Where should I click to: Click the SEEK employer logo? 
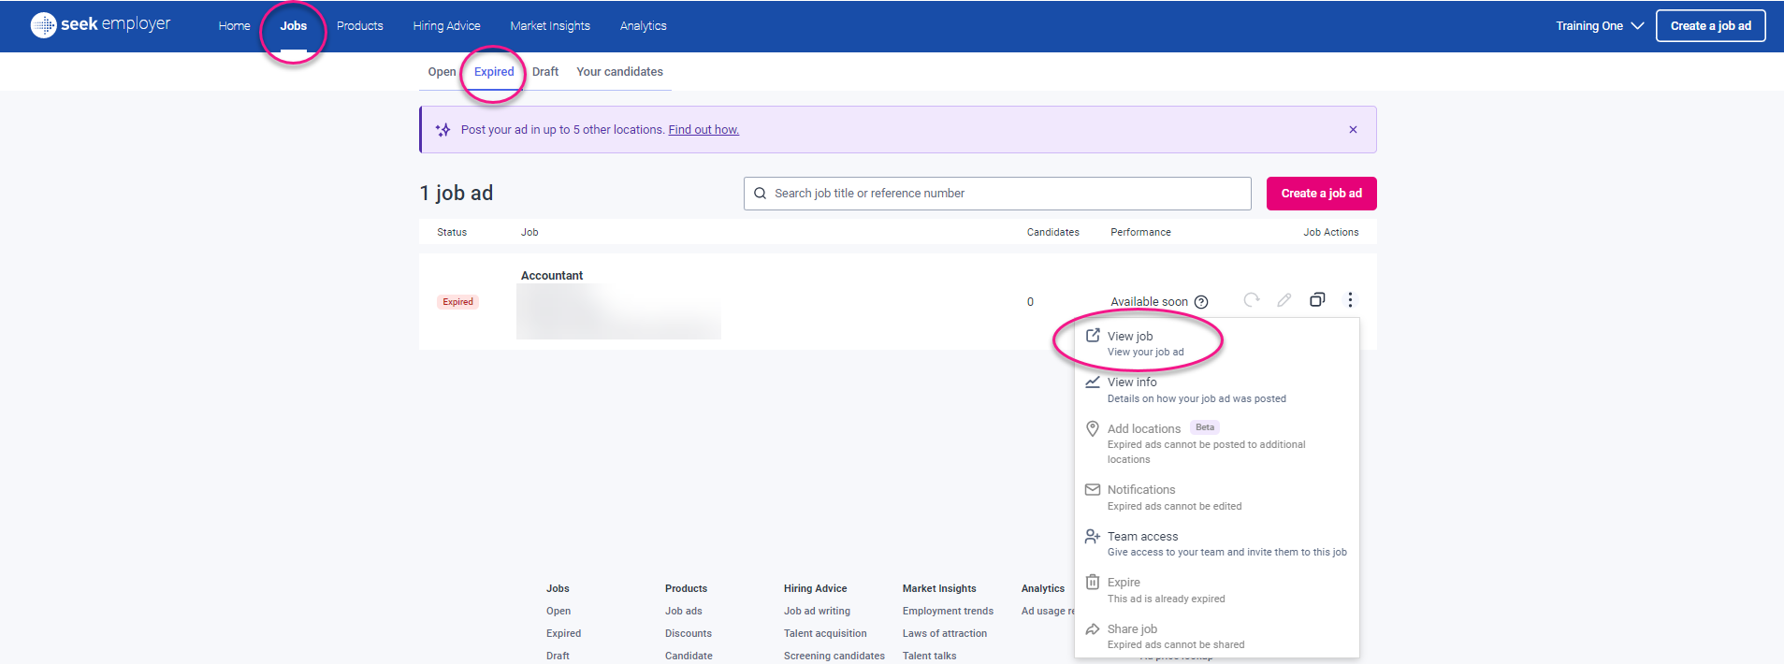[x=101, y=25]
